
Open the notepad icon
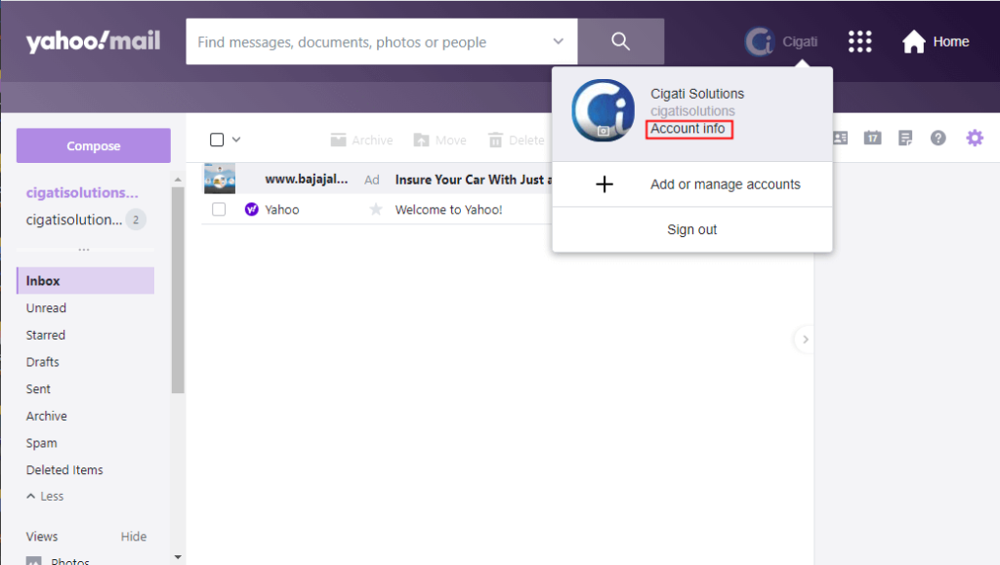pyautogui.click(x=905, y=139)
